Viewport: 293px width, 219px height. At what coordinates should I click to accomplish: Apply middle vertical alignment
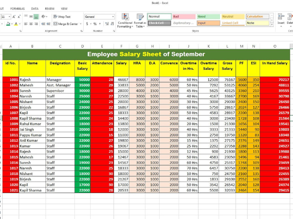point(31,17)
